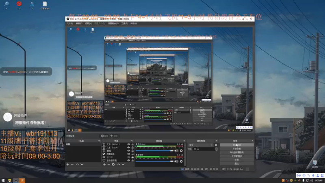Open desktop audio settings gear
325x183 pixels.
click(181, 161)
